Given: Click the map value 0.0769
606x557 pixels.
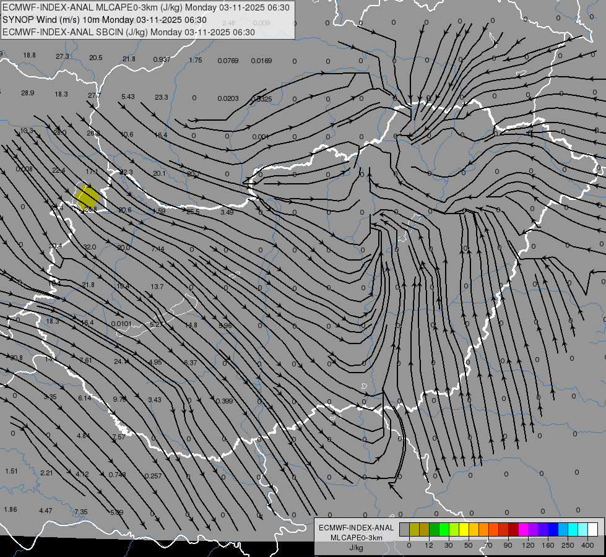Looking at the screenshot, I should 228,61.
